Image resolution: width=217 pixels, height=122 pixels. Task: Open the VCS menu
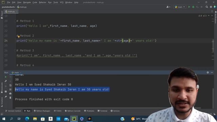coord(62,2)
